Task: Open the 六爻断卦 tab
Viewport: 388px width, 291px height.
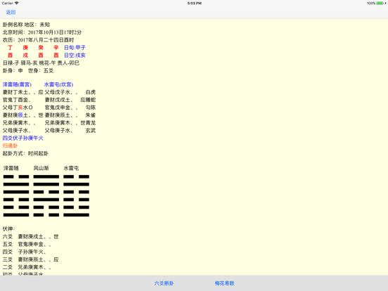Action: point(164,283)
